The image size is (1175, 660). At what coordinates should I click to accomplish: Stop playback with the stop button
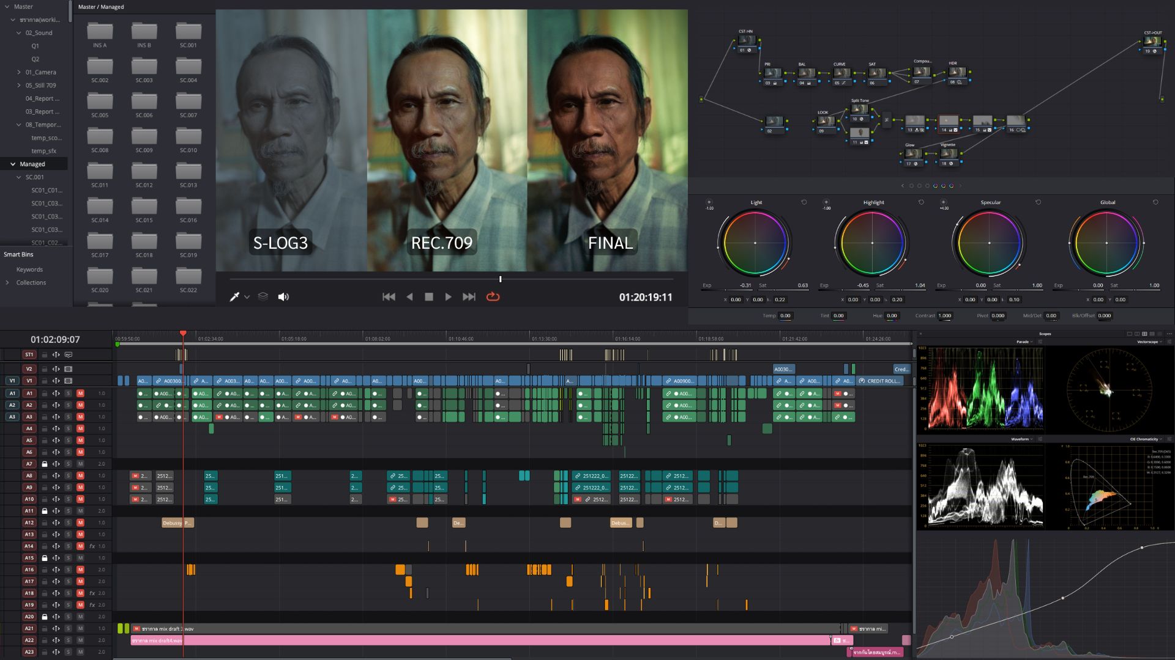point(429,296)
